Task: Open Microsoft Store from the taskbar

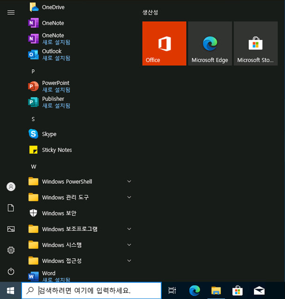Action: coord(238,291)
